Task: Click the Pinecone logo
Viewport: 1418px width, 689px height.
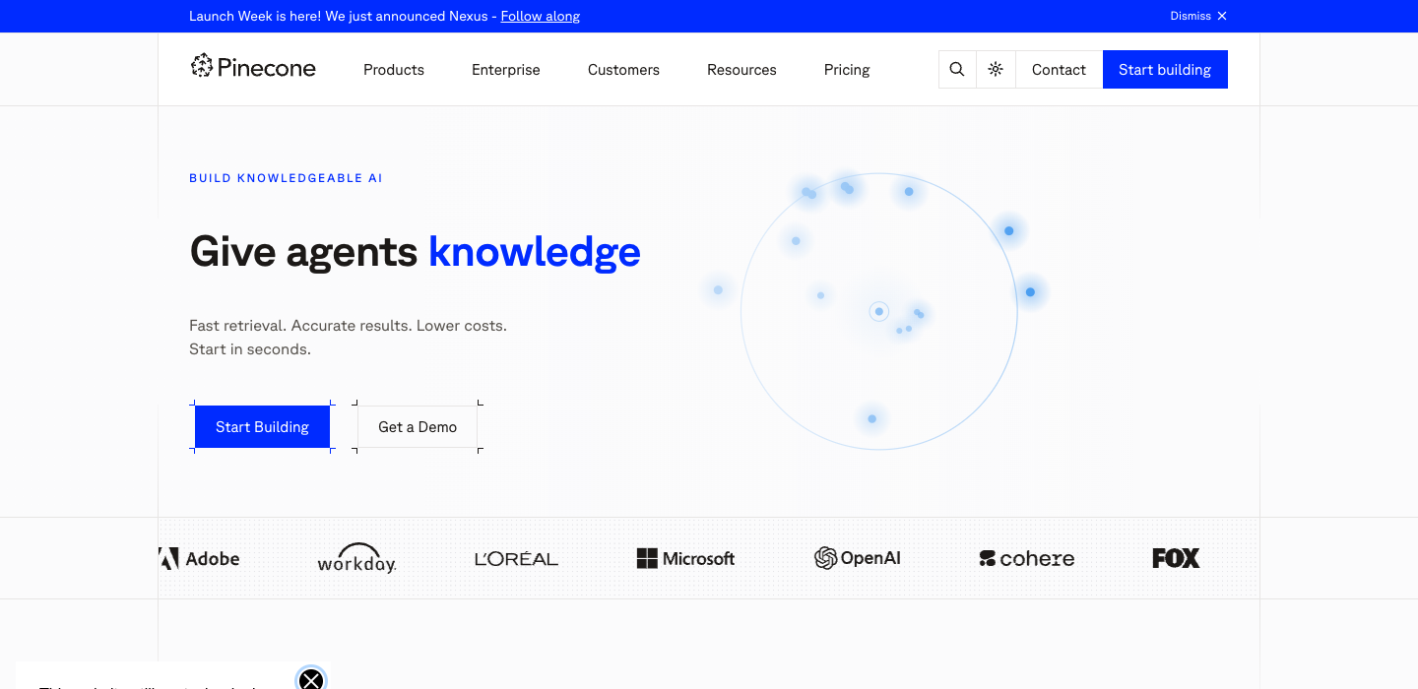Action: pos(253,67)
